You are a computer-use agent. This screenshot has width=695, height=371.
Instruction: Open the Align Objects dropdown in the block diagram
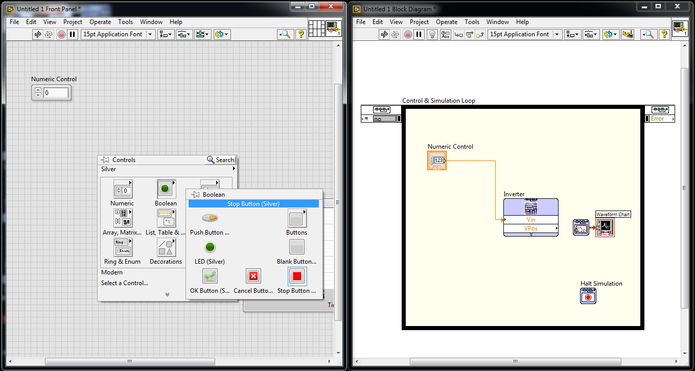[572, 34]
